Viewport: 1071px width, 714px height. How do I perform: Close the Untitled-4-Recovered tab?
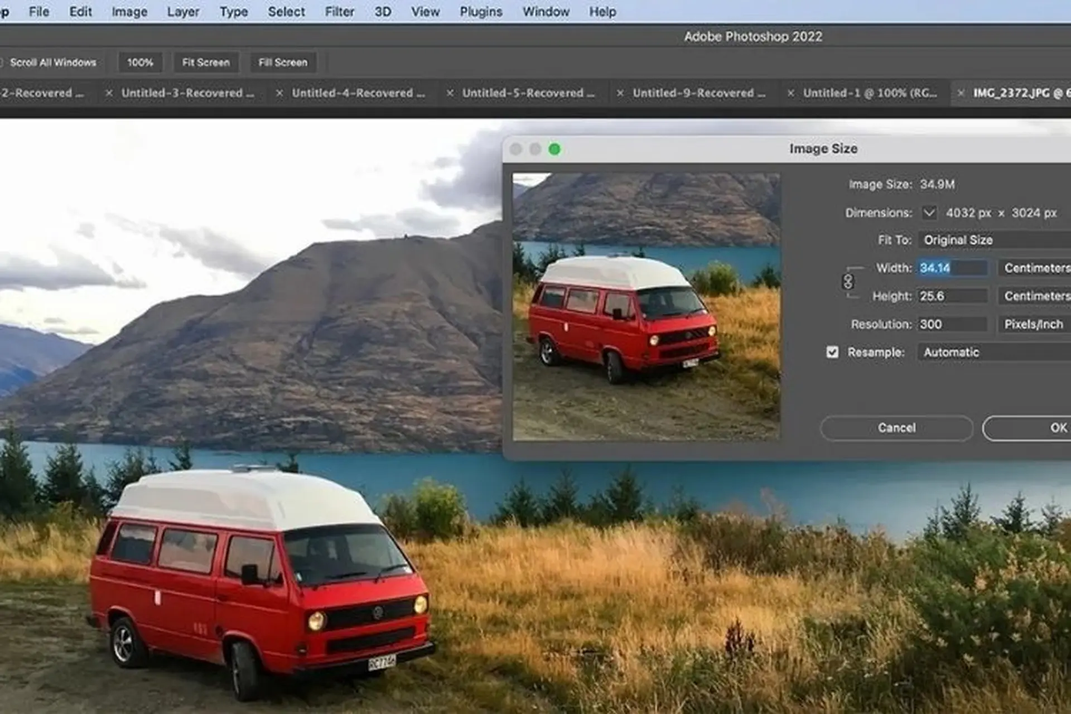(x=279, y=93)
